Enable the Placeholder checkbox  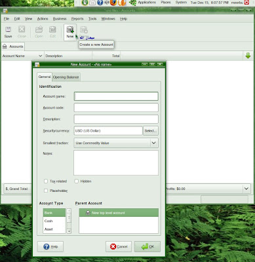[46, 191]
